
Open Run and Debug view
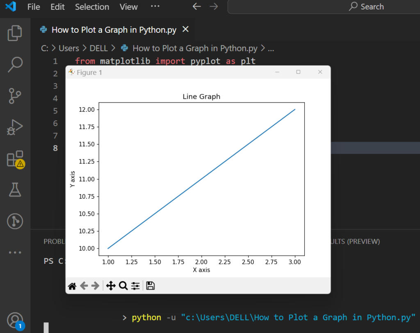[15, 127]
